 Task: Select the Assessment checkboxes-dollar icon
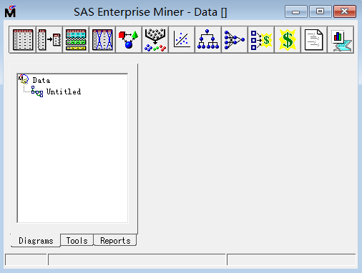pyautogui.click(x=261, y=39)
